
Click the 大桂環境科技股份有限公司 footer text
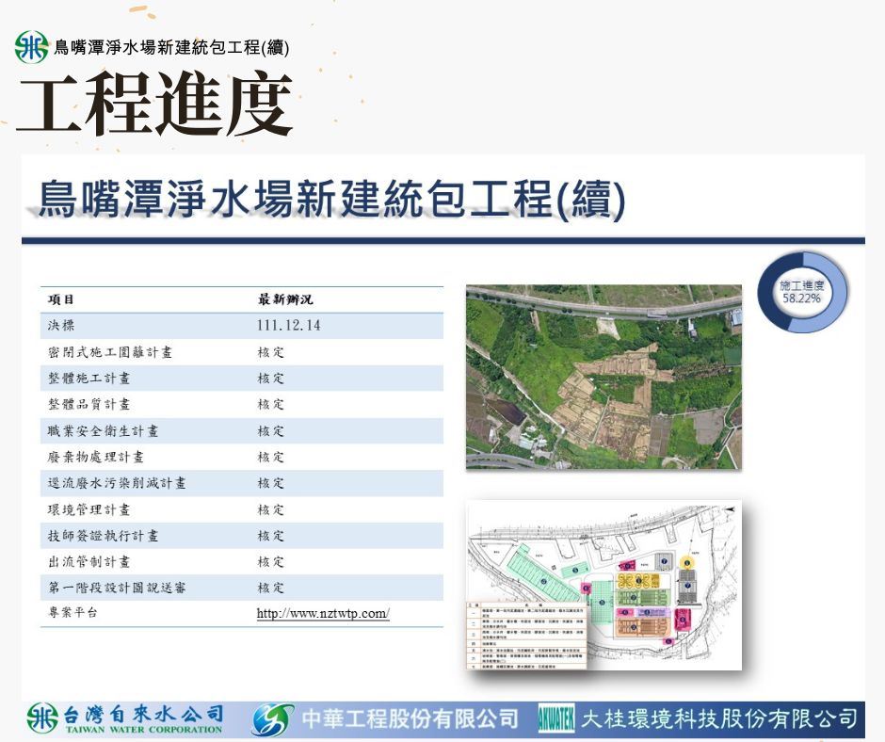tap(719, 720)
